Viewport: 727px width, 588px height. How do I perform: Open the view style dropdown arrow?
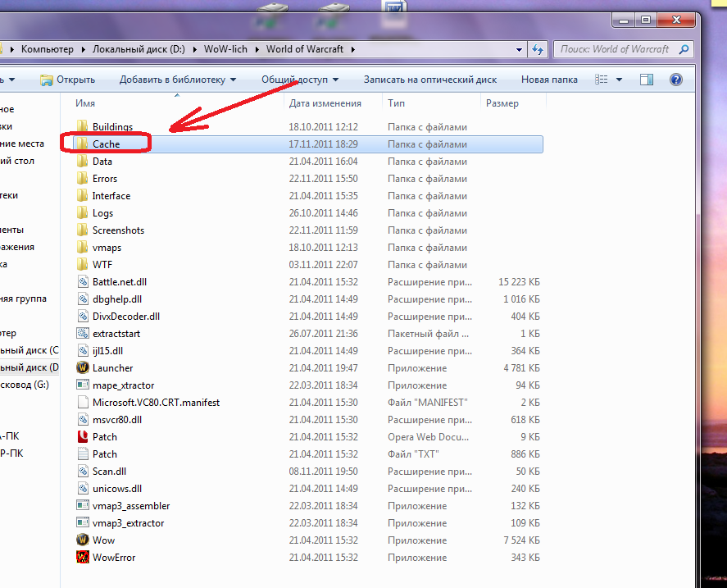[619, 80]
